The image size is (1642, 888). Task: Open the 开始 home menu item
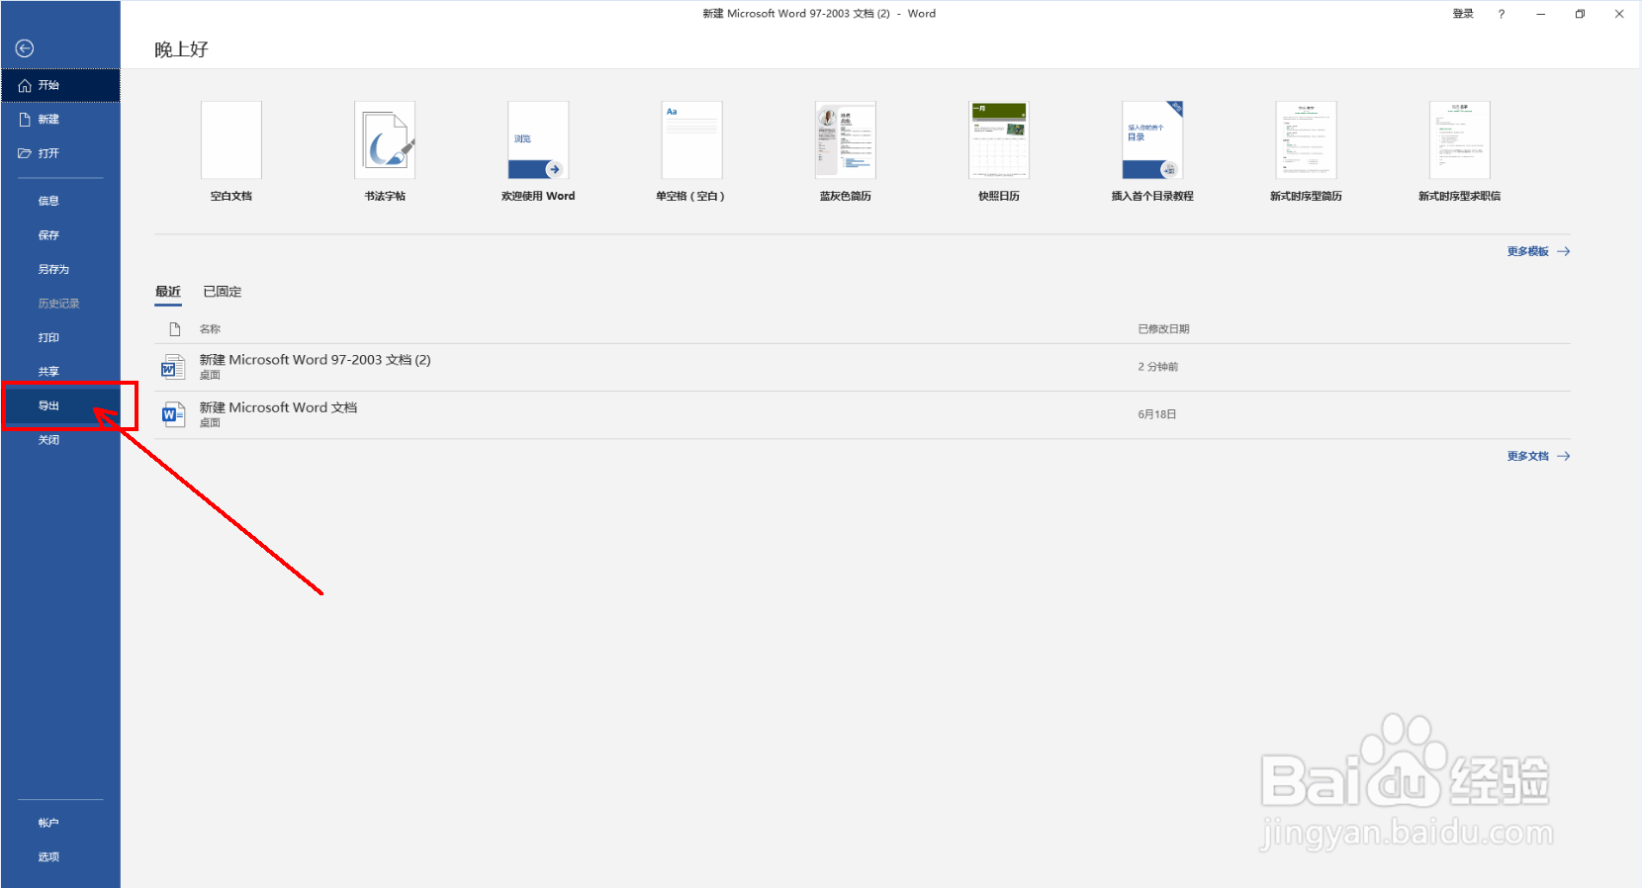60,85
